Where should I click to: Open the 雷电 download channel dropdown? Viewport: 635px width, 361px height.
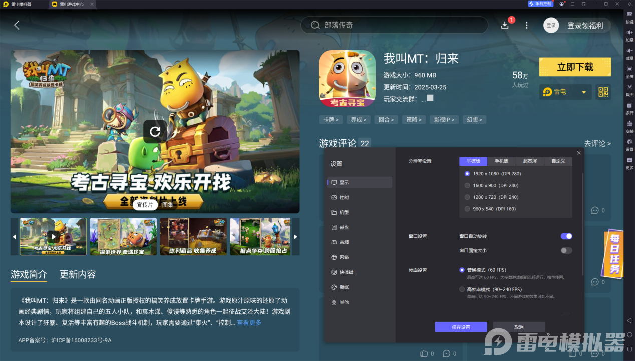[x=584, y=92]
